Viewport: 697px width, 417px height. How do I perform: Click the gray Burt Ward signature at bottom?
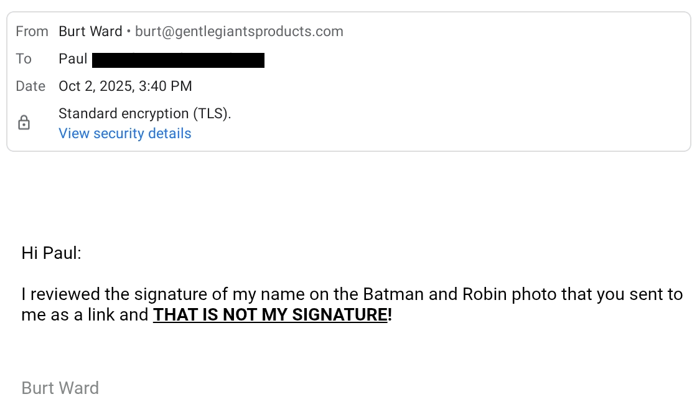point(60,388)
